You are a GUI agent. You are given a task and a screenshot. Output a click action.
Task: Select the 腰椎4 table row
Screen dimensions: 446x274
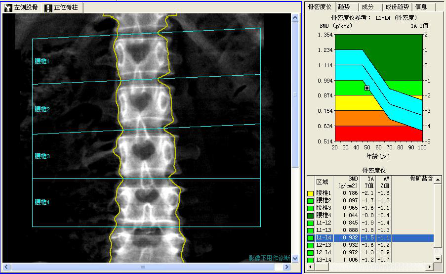coord(370,215)
